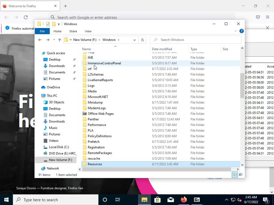Image resolution: width=274 pixels, height=205 pixels.
Task: Open address bar previous locations dropdown
Action: pyautogui.click(x=135, y=40)
